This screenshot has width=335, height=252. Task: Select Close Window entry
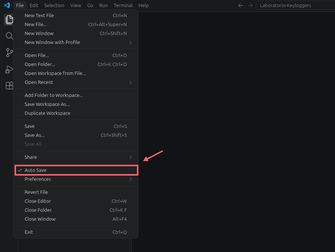pyautogui.click(x=76, y=219)
